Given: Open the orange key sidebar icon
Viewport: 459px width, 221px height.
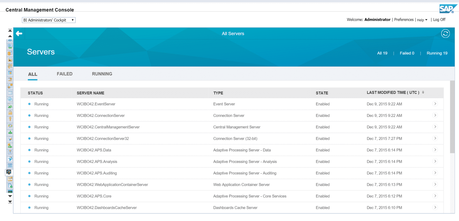Looking at the screenshot, I should pyautogui.click(x=10, y=119).
